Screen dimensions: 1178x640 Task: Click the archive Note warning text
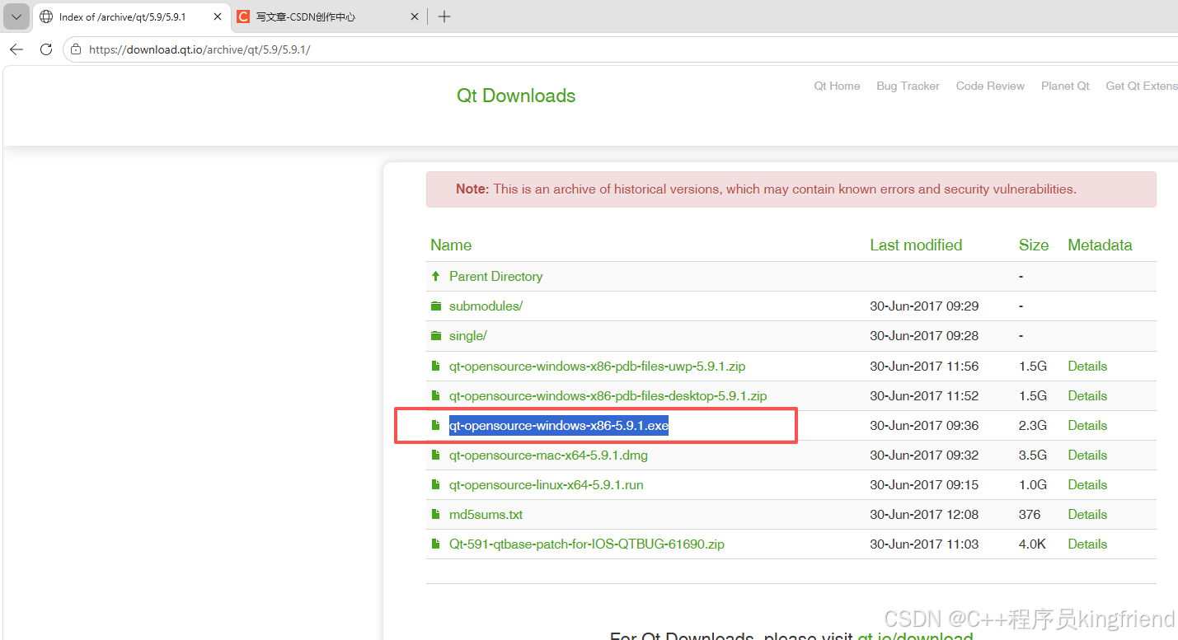[766, 189]
